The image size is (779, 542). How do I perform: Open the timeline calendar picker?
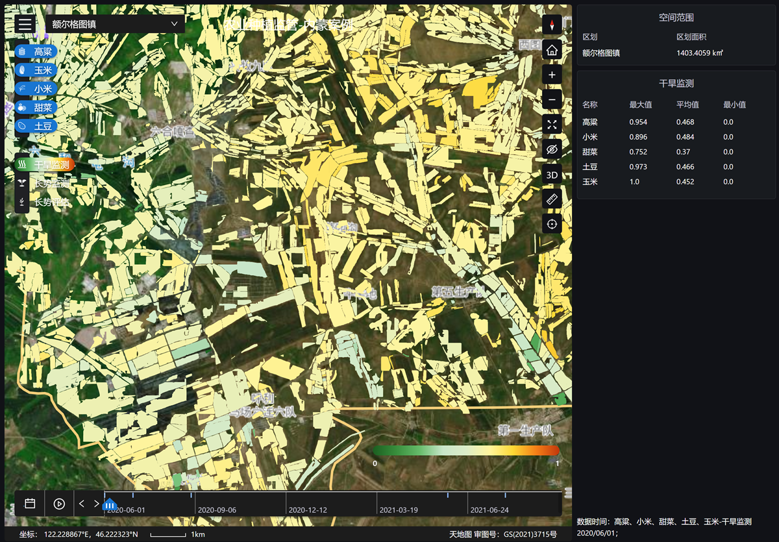click(x=30, y=504)
